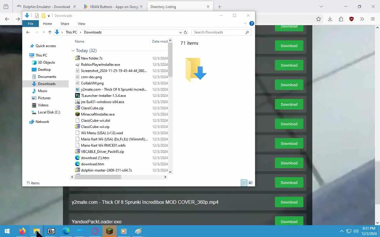Close the Directory Listing tab
This screenshot has width=380, height=237.
coord(208,7)
